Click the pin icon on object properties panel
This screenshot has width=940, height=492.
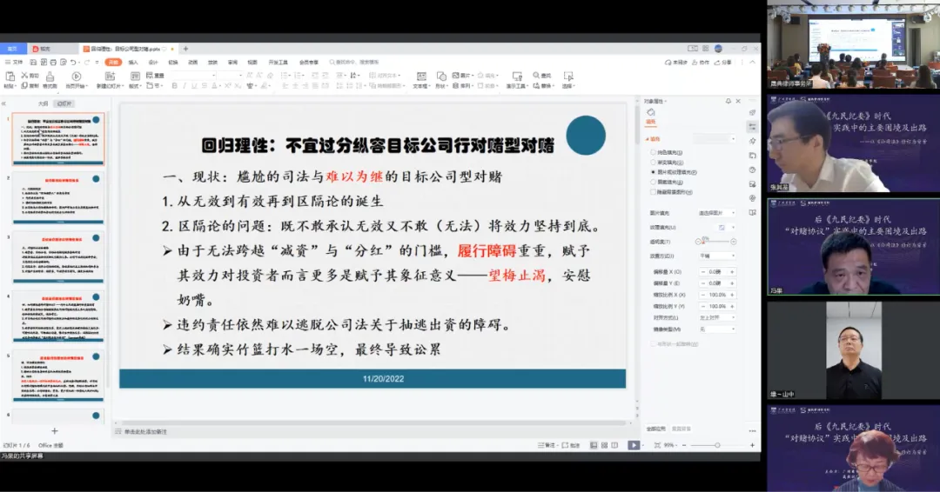coord(728,101)
